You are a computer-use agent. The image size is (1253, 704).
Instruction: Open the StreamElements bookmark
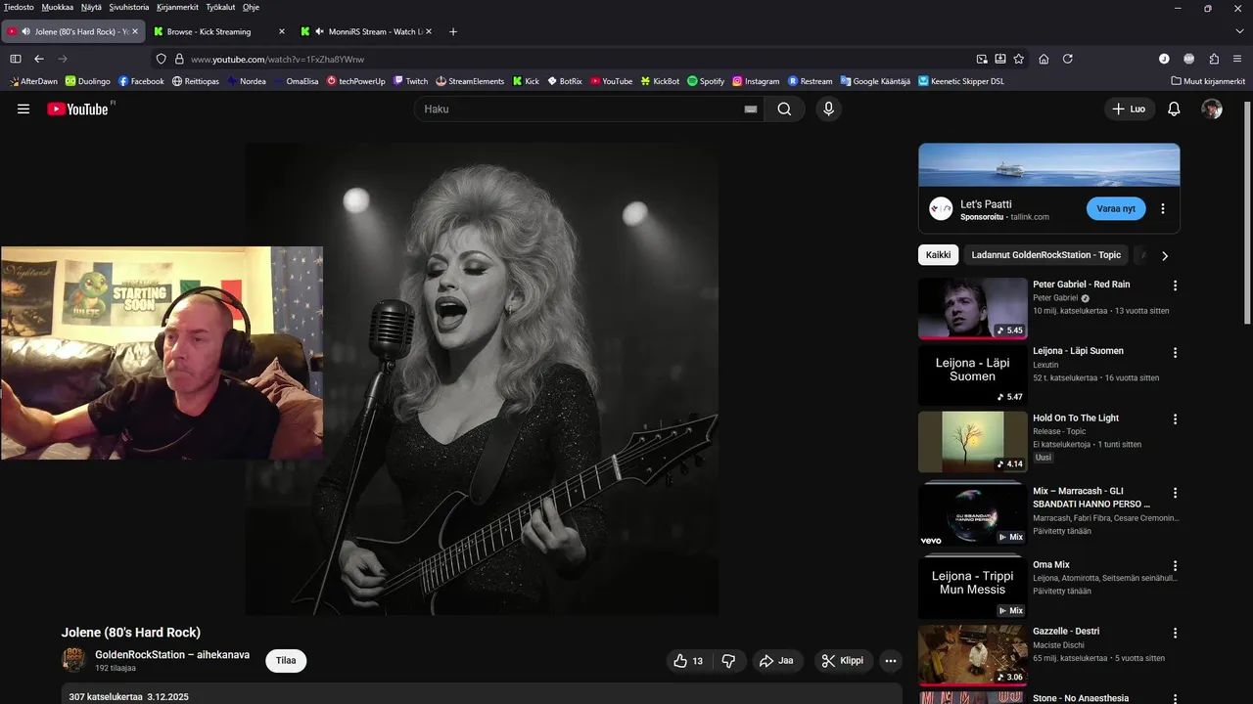pyautogui.click(x=470, y=81)
